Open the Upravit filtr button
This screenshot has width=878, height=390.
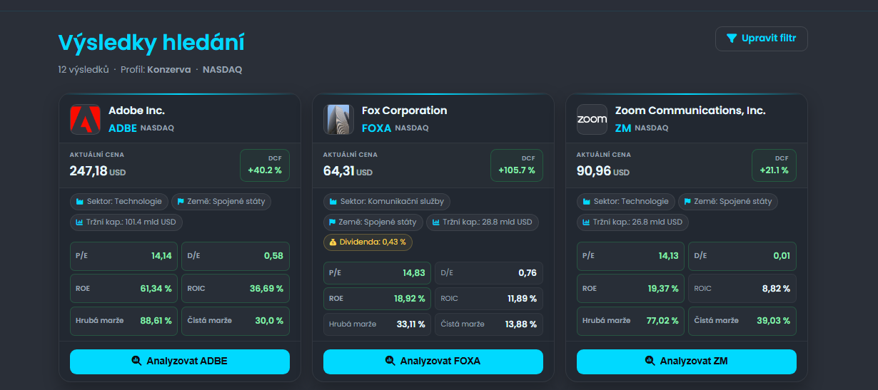pos(762,39)
